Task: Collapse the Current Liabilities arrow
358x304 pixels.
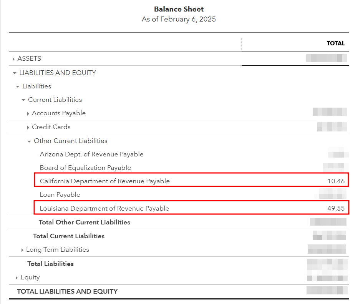Action: pos(23,100)
